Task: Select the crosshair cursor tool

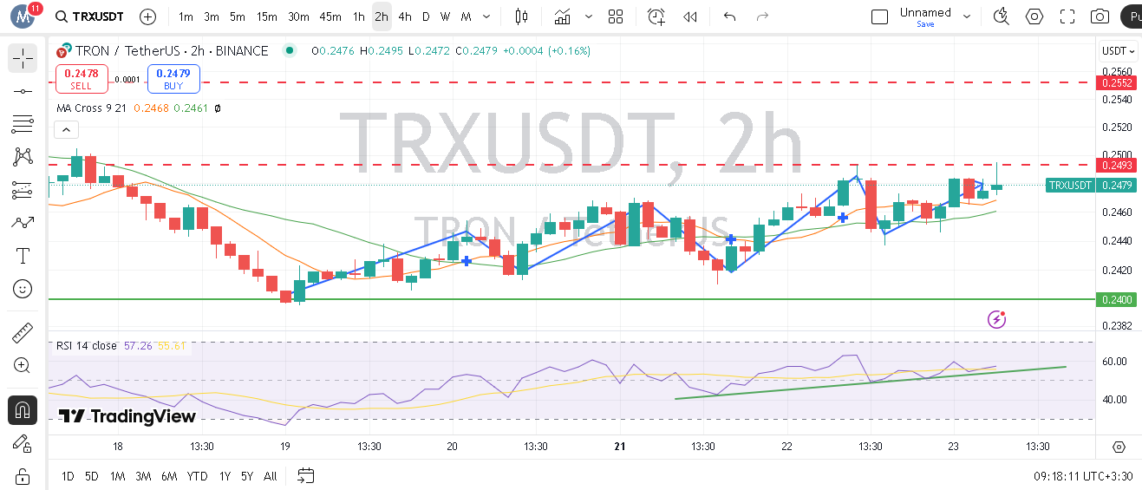Action: [x=23, y=58]
